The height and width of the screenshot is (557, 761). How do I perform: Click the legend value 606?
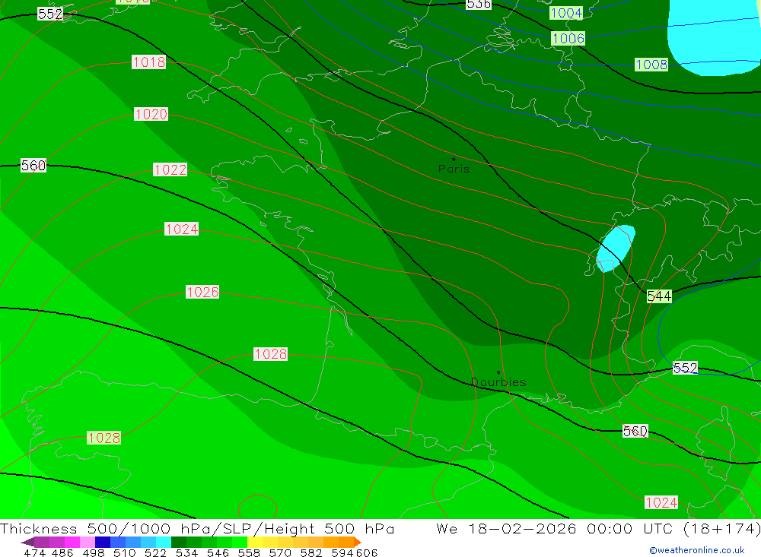[x=367, y=552]
